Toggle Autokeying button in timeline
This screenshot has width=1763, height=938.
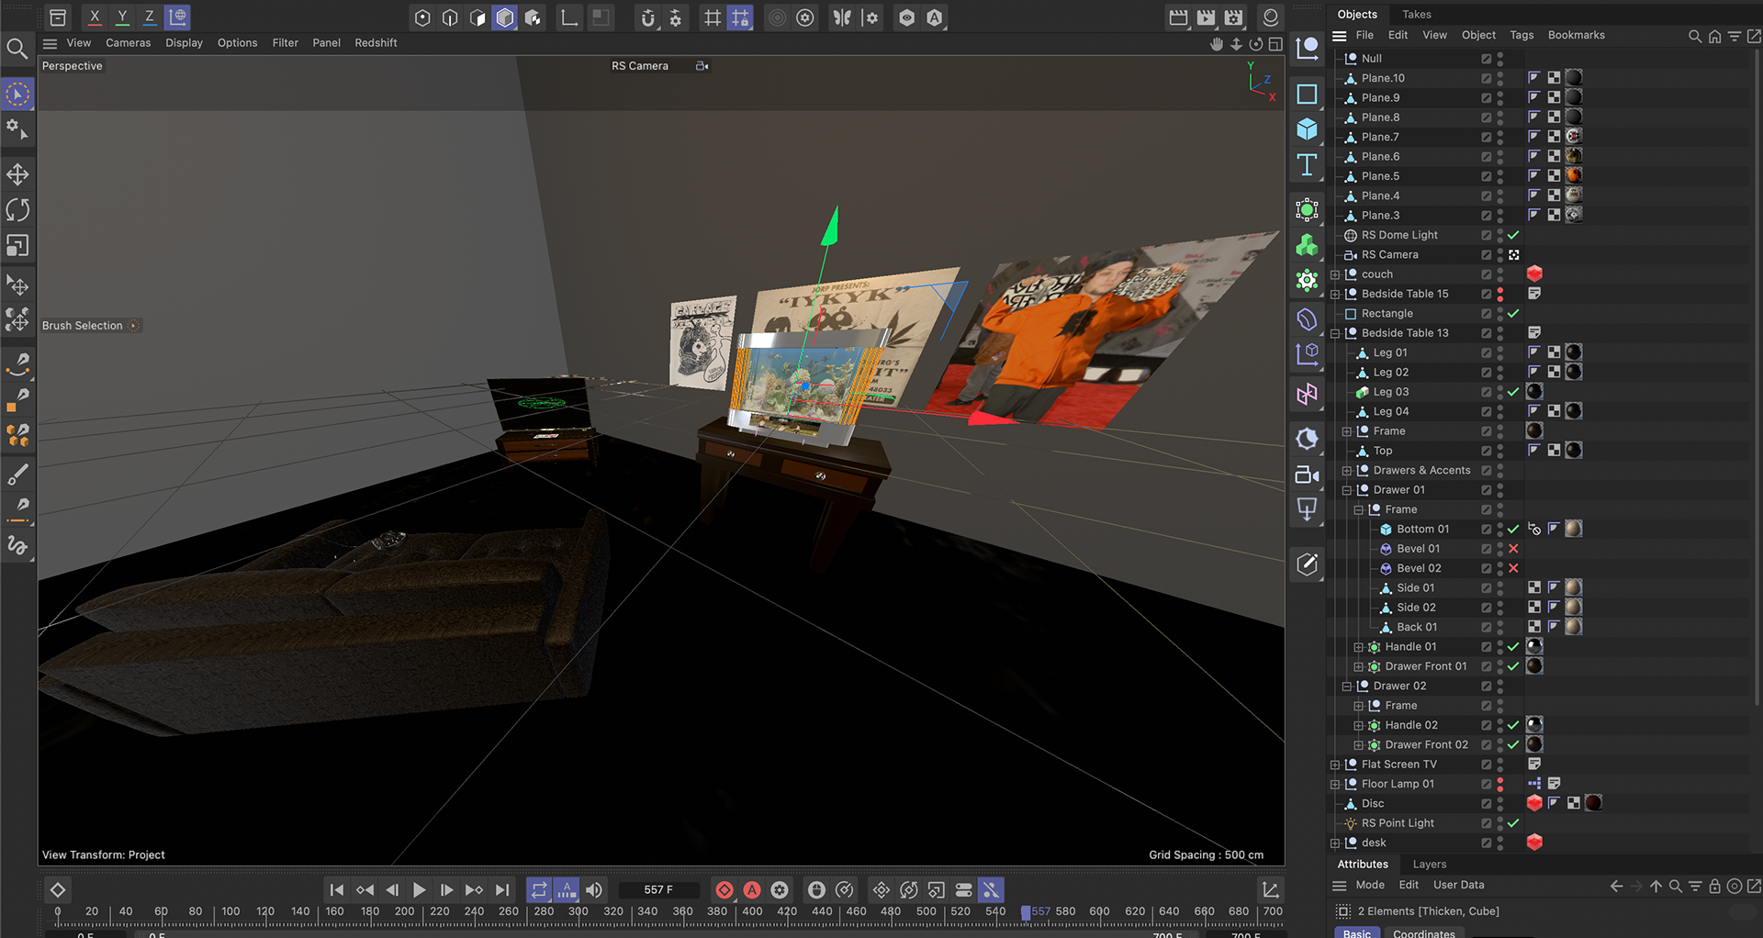(752, 889)
